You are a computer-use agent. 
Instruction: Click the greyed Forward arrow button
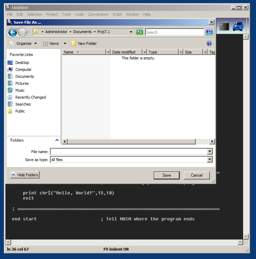click(22, 32)
